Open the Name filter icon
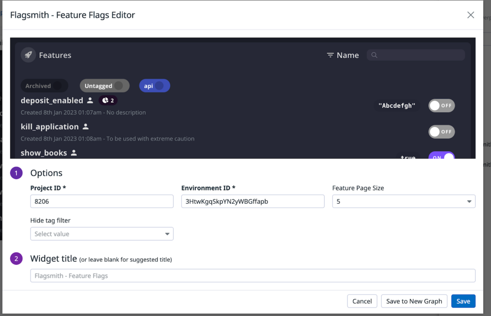 click(331, 55)
